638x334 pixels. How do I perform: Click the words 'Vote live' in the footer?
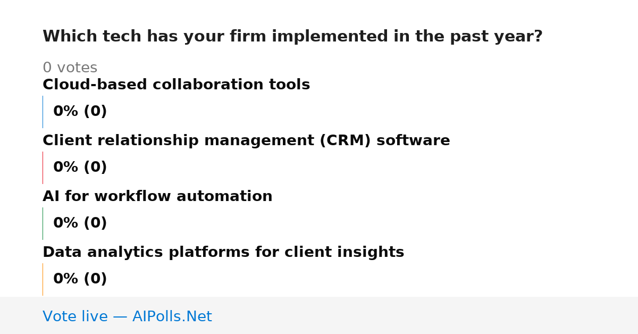point(75,316)
